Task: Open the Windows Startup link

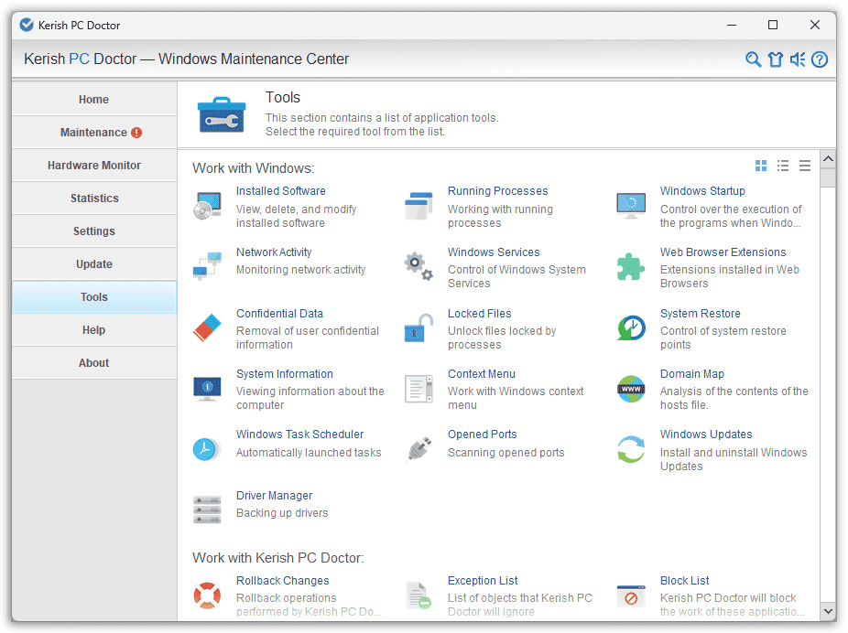Action: pos(702,191)
